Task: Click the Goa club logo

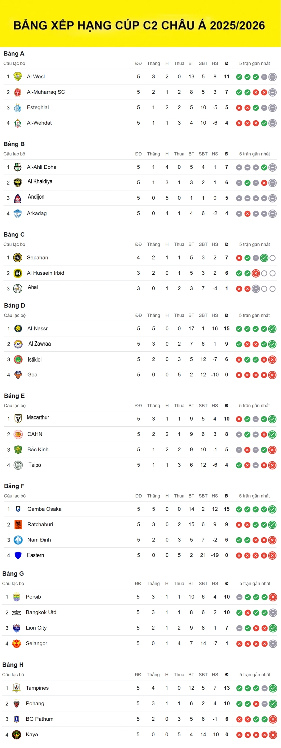Action: 18,375
